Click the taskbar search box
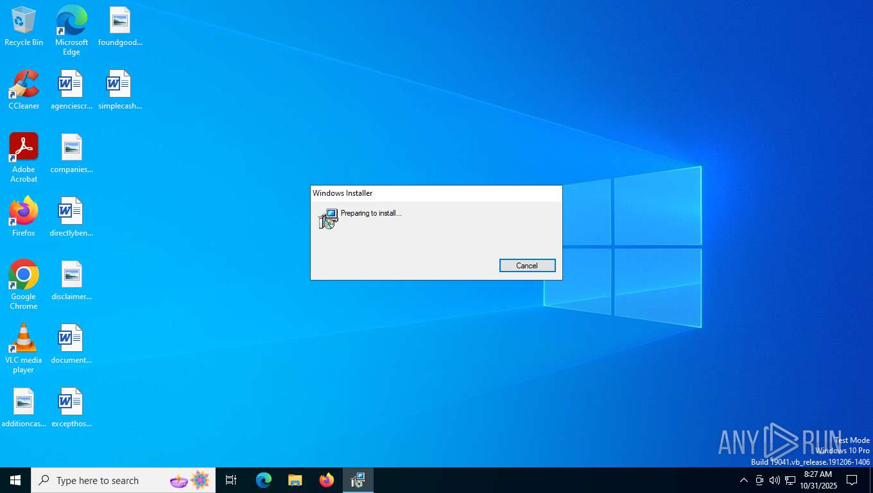Image resolution: width=873 pixels, height=493 pixels. (x=123, y=480)
